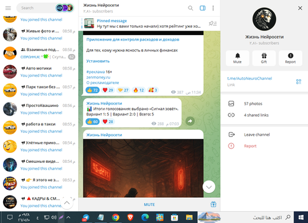Click the up-arrow in chat list
308x223 pixels.
click(x=67, y=203)
